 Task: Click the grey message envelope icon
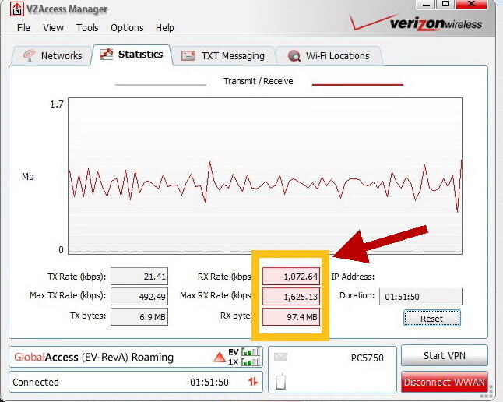[x=280, y=357]
